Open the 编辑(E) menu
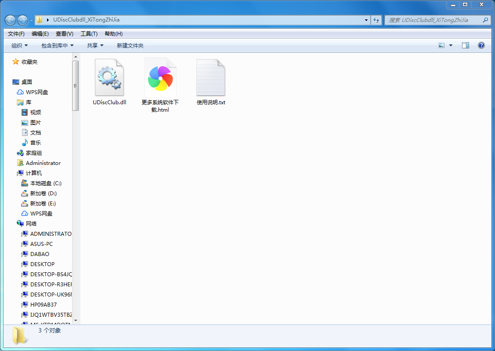This screenshot has width=495, height=351. pos(40,34)
